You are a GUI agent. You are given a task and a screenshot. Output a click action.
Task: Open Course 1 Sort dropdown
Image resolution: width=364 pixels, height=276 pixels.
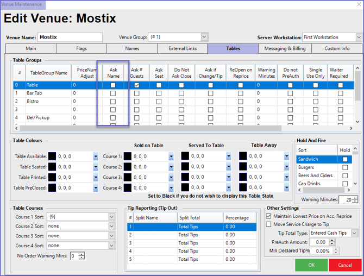click(x=111, y=217)
